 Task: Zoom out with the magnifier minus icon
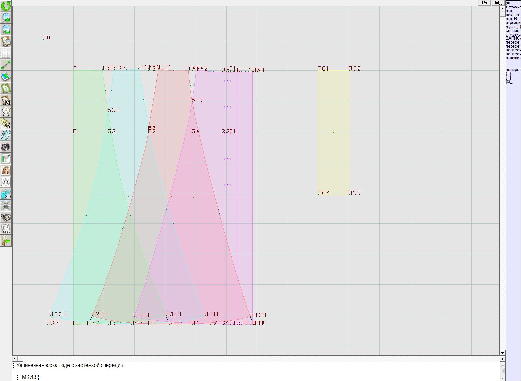click(6, 29)
